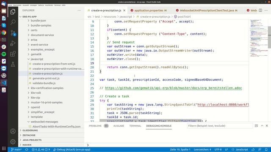Open the debug console list view icon

tap(256, 126)
